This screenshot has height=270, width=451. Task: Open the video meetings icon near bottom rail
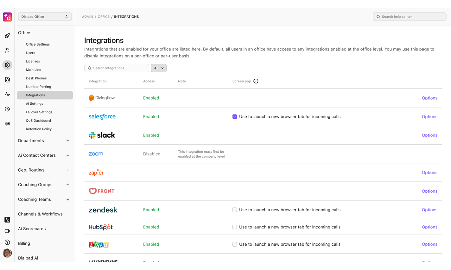pyautogui.click(x=7, y=231)
